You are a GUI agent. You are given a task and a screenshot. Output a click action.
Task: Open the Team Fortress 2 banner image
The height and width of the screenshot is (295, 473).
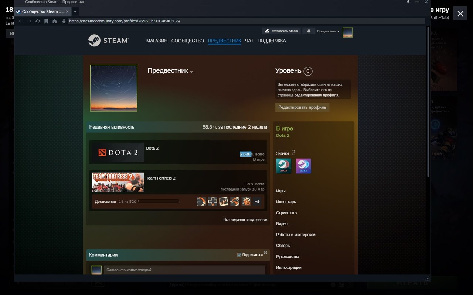click(118, 182)
